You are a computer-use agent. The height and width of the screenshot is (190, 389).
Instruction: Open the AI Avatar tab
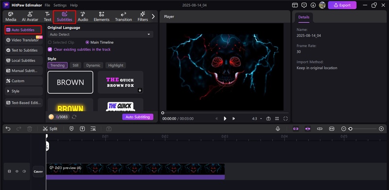(x=30, y=16)
